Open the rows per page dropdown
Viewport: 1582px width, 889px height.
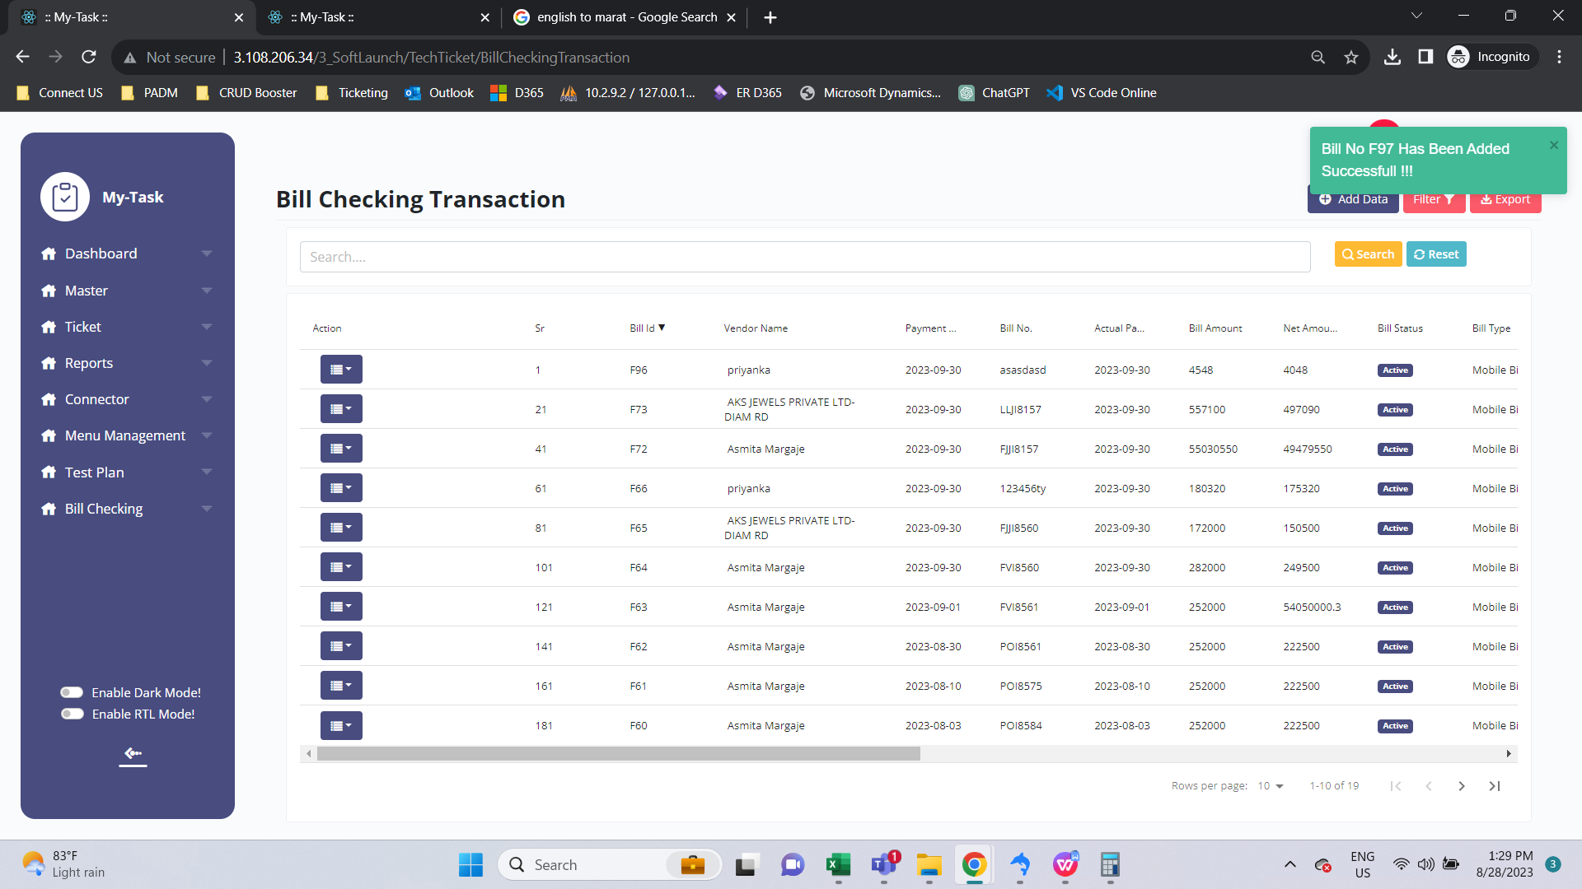pyautogui.click(x=1271, y=786)
